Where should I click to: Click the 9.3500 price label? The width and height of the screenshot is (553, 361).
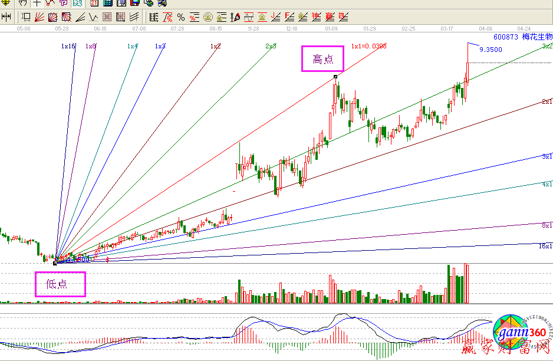point(491,50)
